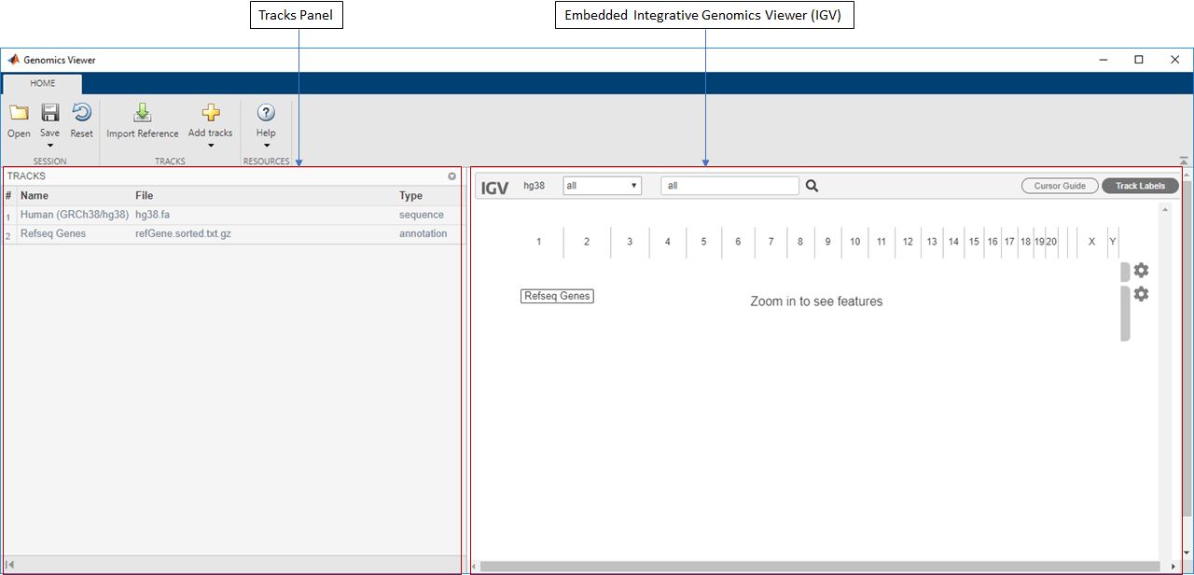Reset the Genomics Viewer session
This screenshot has width=1194, height=575.
tap(81, 119)
